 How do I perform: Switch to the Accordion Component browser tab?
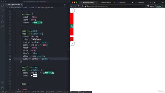coord(88,3)
